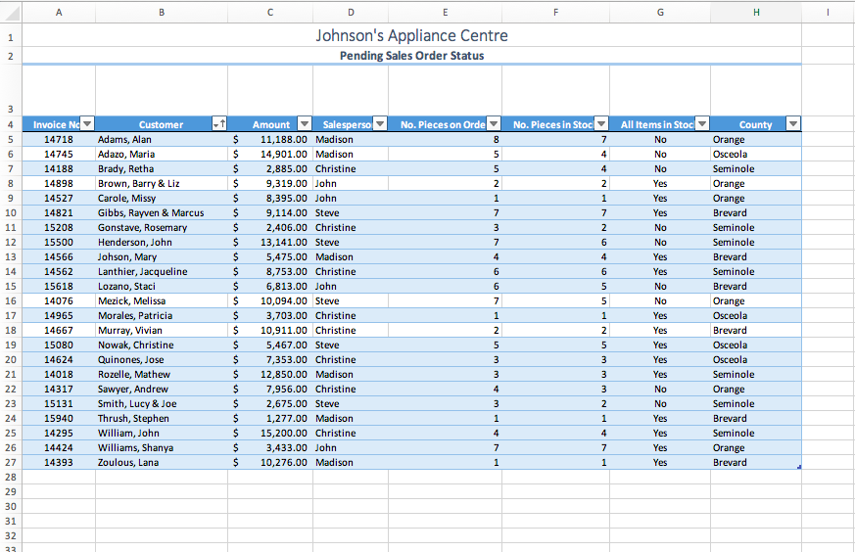Screen dimensions: 855x552
Task: Click amount cell 11,188.00
Action: click(x=270, y=140)
